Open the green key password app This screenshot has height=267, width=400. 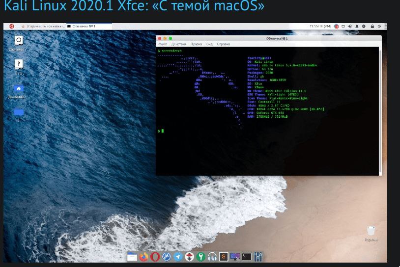[201, 257]
